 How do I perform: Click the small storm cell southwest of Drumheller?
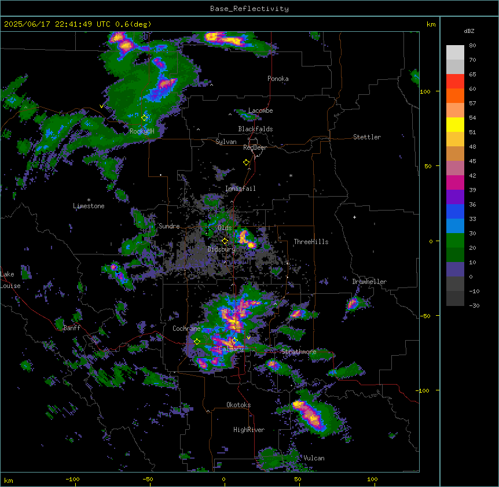pos(353,304)
